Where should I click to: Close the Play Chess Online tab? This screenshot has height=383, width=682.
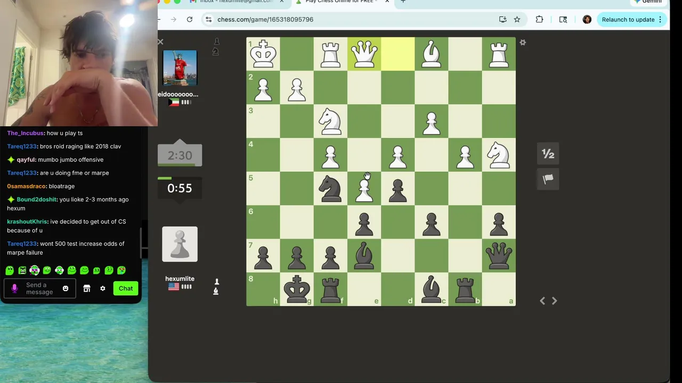click(387, 2)
